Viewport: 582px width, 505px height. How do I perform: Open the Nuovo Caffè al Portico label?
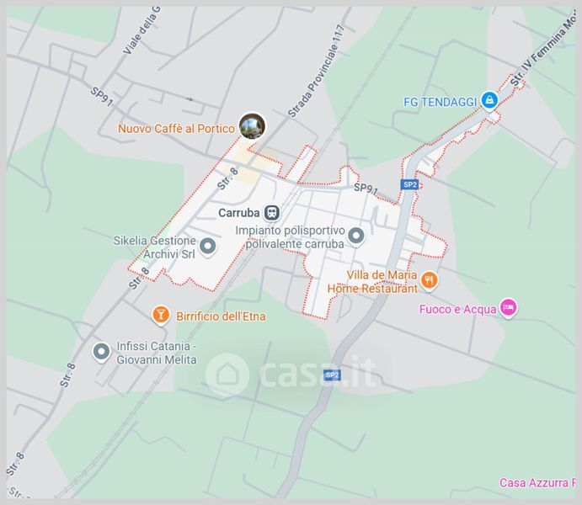pos(176,129)
